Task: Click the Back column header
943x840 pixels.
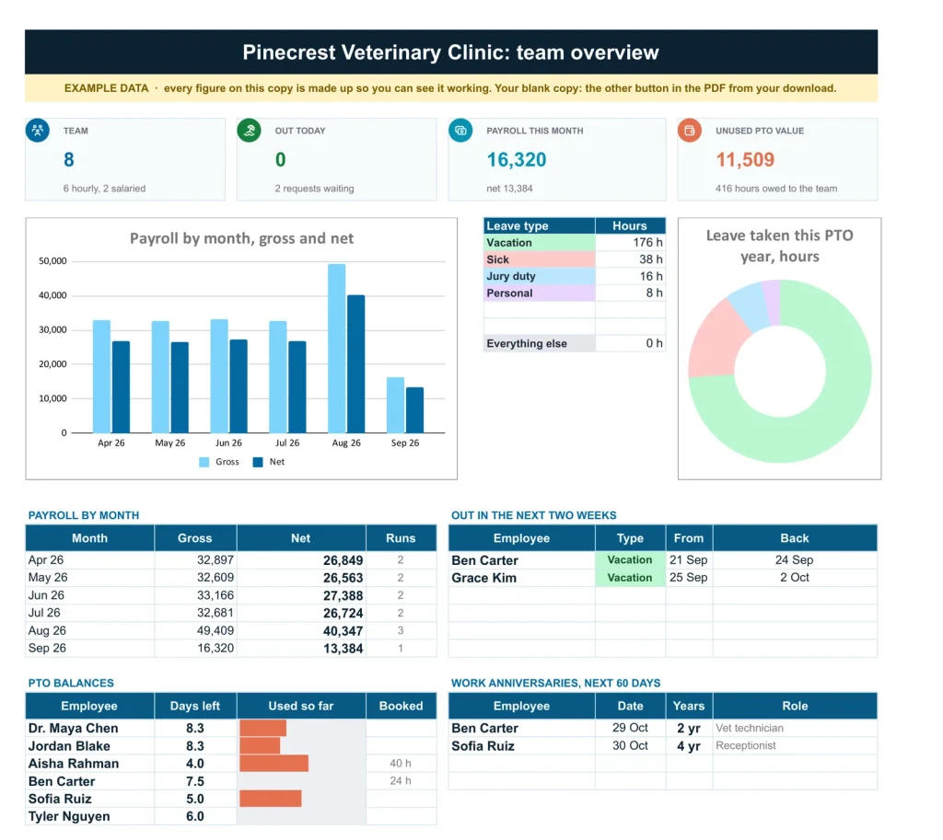Action: coord(795,538)
